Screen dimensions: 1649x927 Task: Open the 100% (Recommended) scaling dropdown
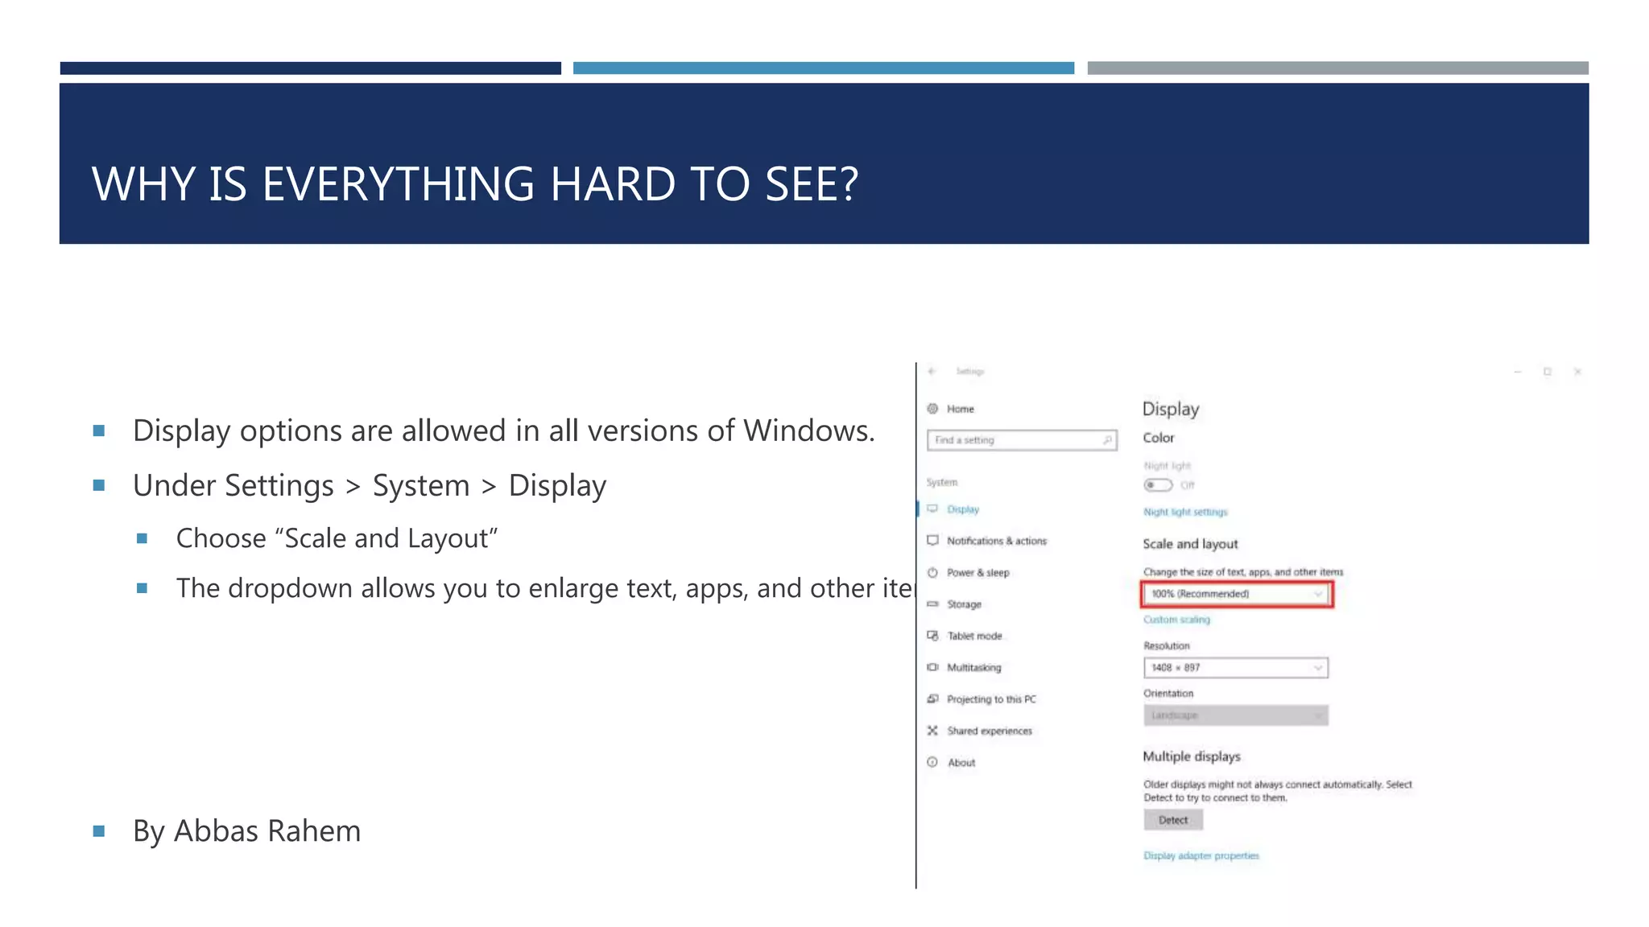[x=1237, y=594]
